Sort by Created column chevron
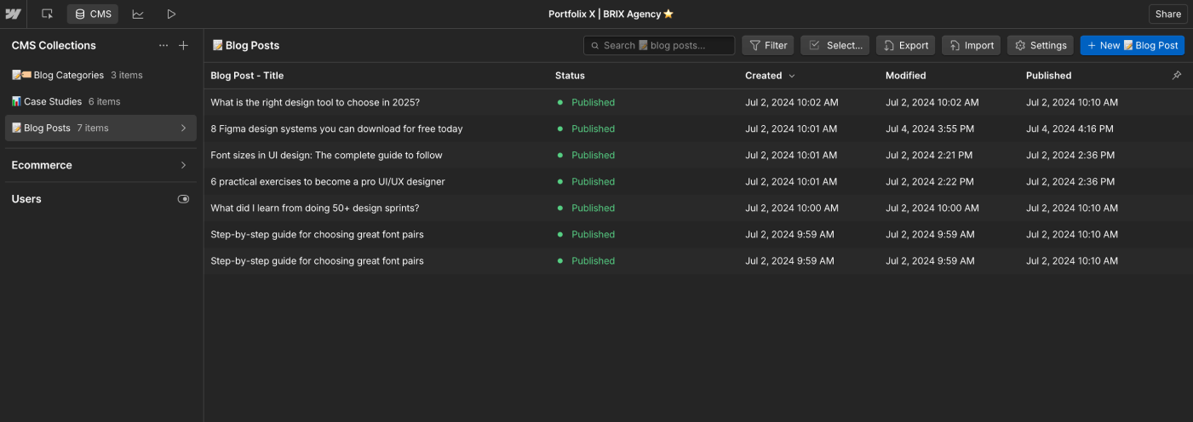1193x422 pixels. point(792,76)
